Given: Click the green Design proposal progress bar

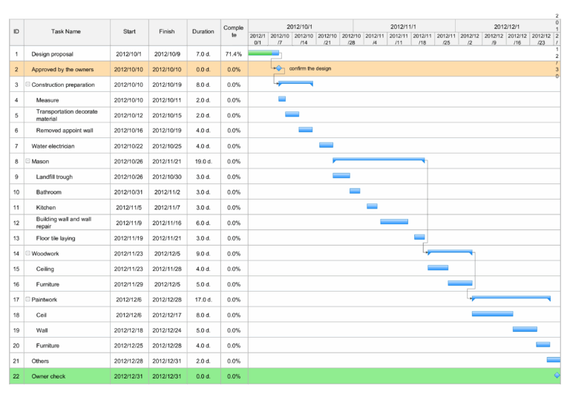Looking at the screenshot, I should pyautogui.click(x=263, y=53).
